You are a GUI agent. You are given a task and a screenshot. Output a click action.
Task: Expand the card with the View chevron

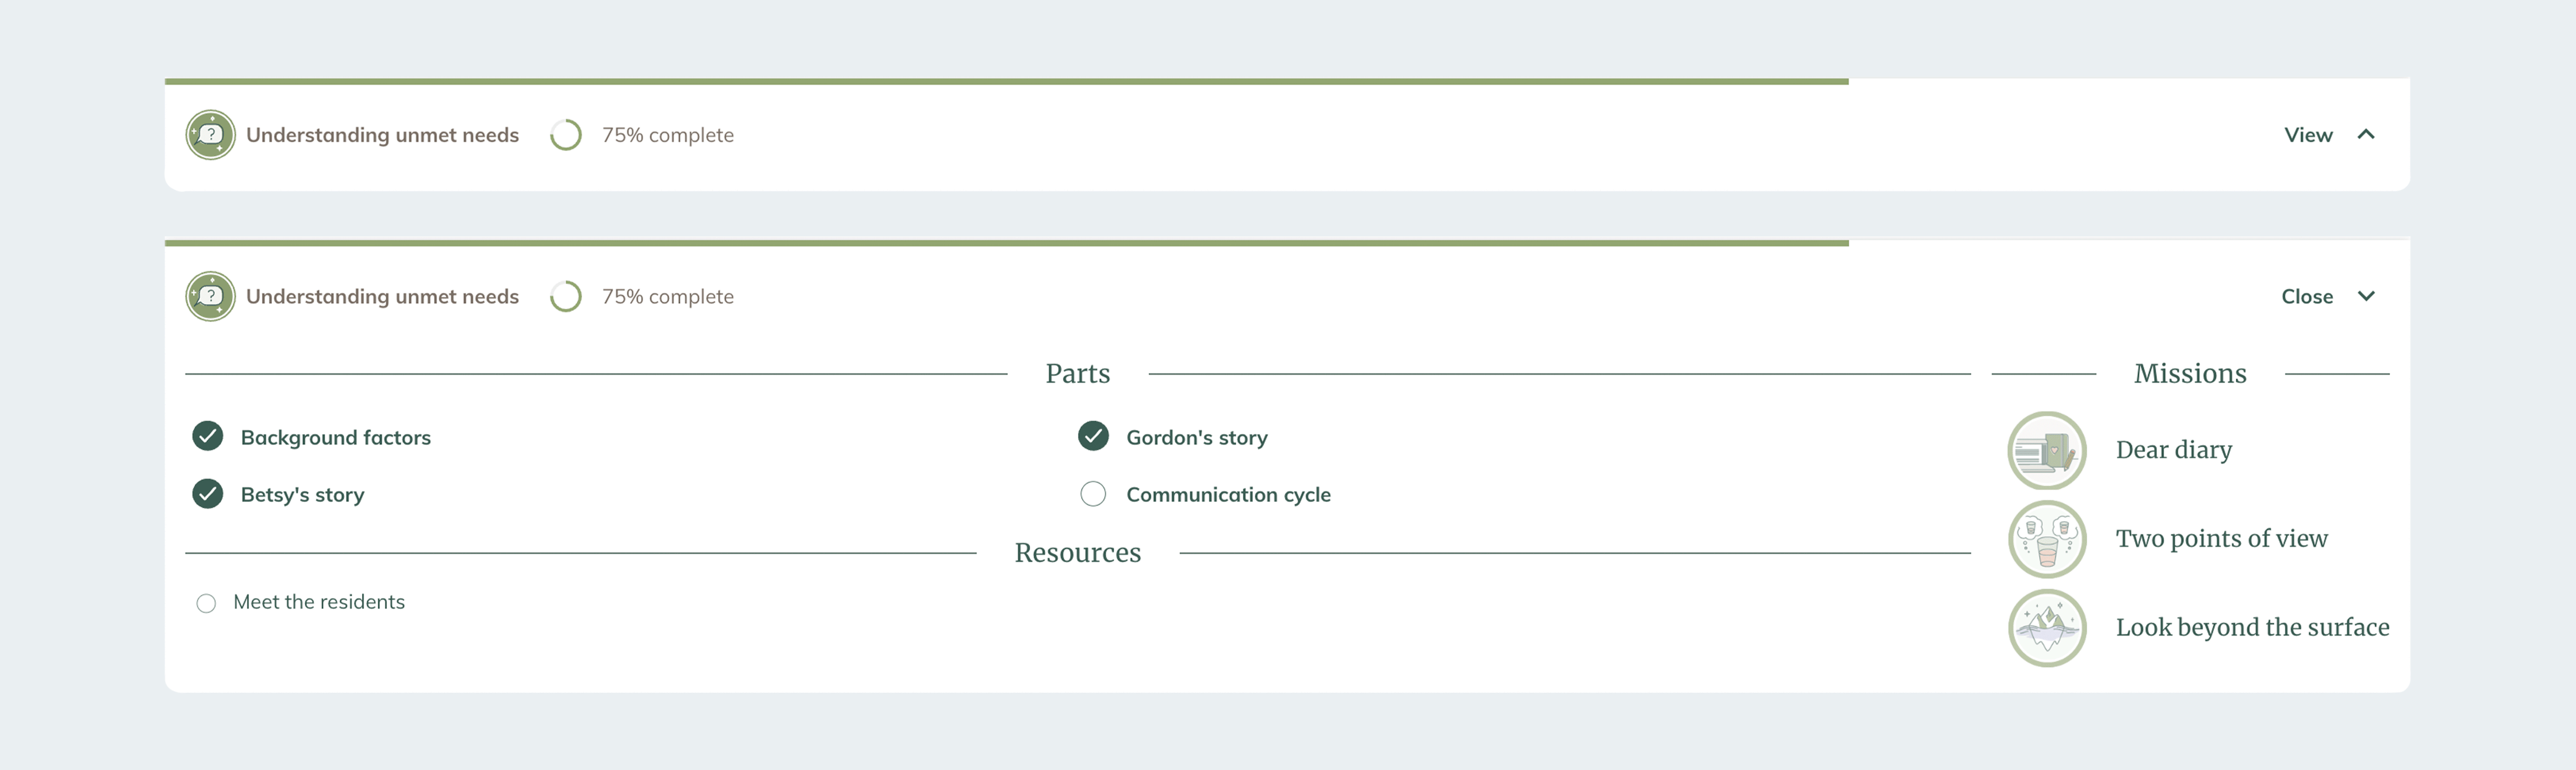(x=2365, y=135)
